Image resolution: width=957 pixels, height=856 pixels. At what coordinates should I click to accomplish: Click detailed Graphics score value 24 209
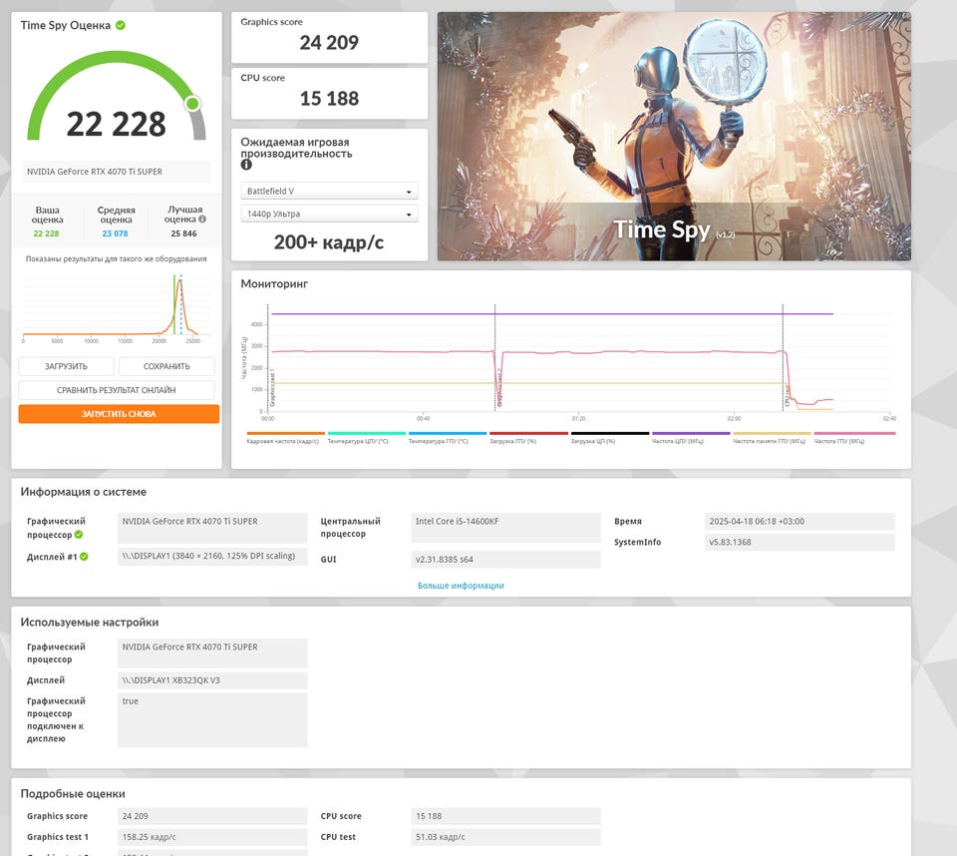(x=212, y=816)
